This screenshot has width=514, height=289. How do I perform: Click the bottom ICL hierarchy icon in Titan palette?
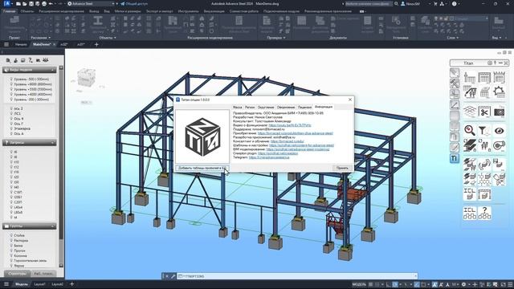(469, 213)
